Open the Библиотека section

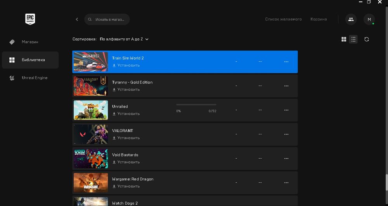click(30, 60)
